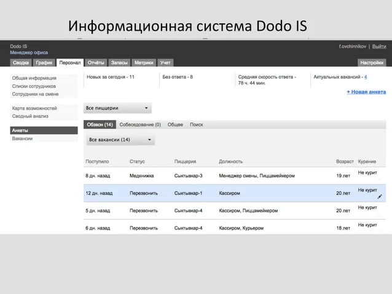Open Вакансии in sidebar

point(22,138)
